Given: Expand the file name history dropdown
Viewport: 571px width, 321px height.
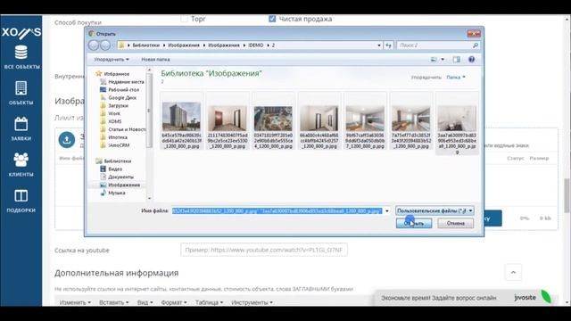Looking at the screenshot, I should (x=387, y=210).
